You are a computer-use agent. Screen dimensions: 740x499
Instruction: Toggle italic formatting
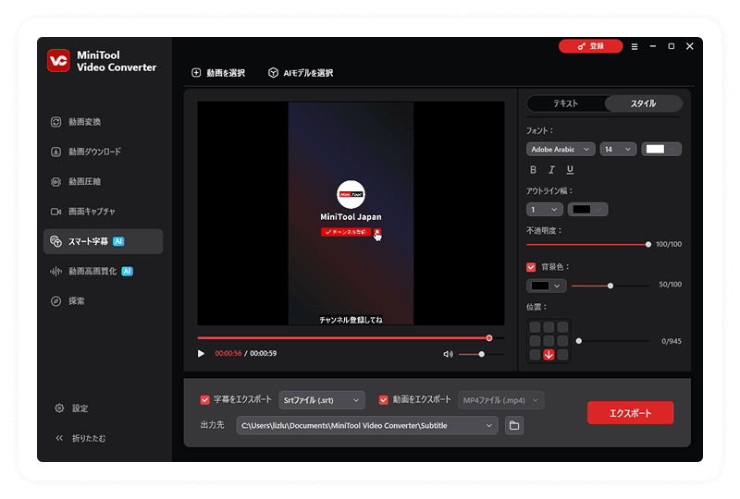551,170
